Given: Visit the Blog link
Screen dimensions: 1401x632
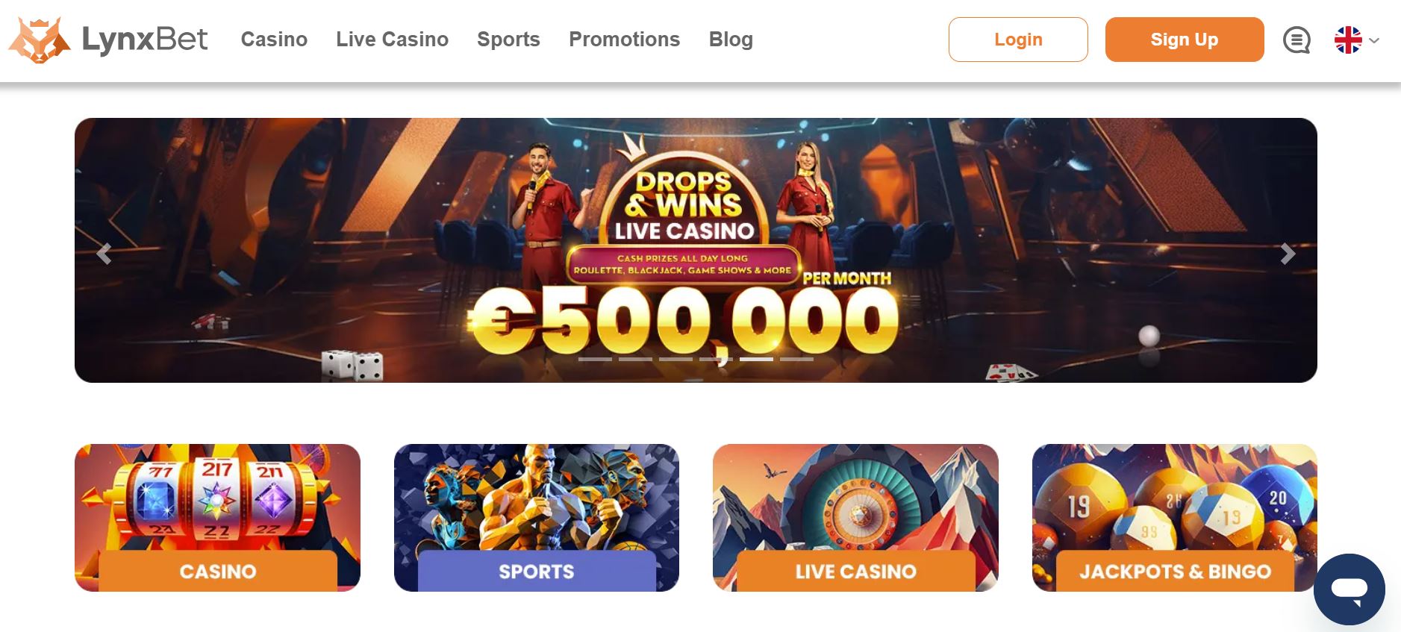Looking at the screenshot, I should [x=731, y=40].
